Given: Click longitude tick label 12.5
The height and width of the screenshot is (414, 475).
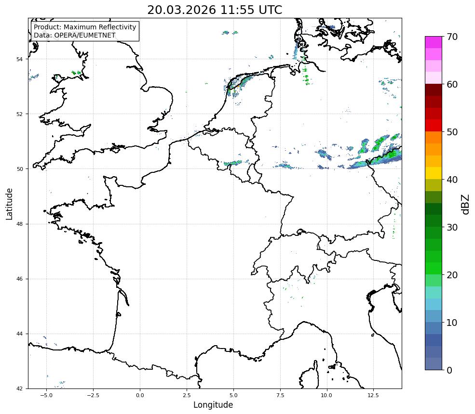Looking at the screenshot, I should (x=373, y=395).
